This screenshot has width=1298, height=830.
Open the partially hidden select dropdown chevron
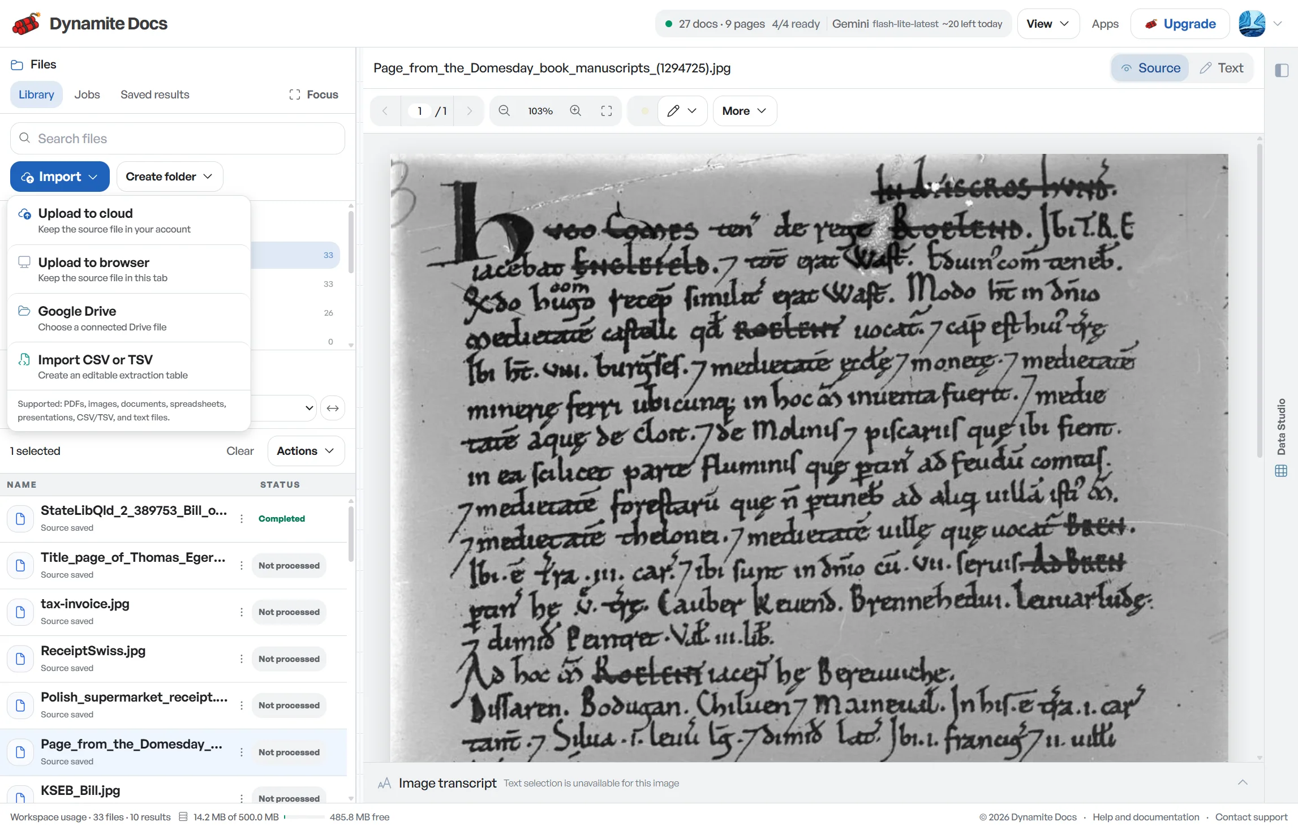click(x=310, y=408)
